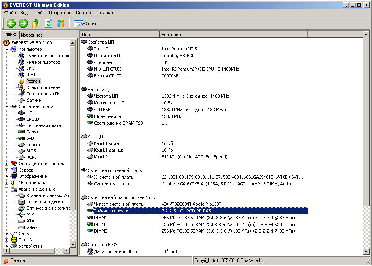Open the Отчёт report button
The image size is (372, 266).
pyautogui.click(x=86, y=23)
